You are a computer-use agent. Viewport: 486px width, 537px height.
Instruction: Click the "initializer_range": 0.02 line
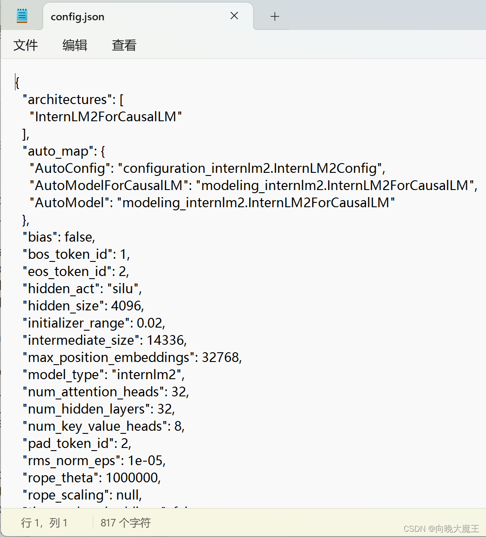(x=94, y=323)
